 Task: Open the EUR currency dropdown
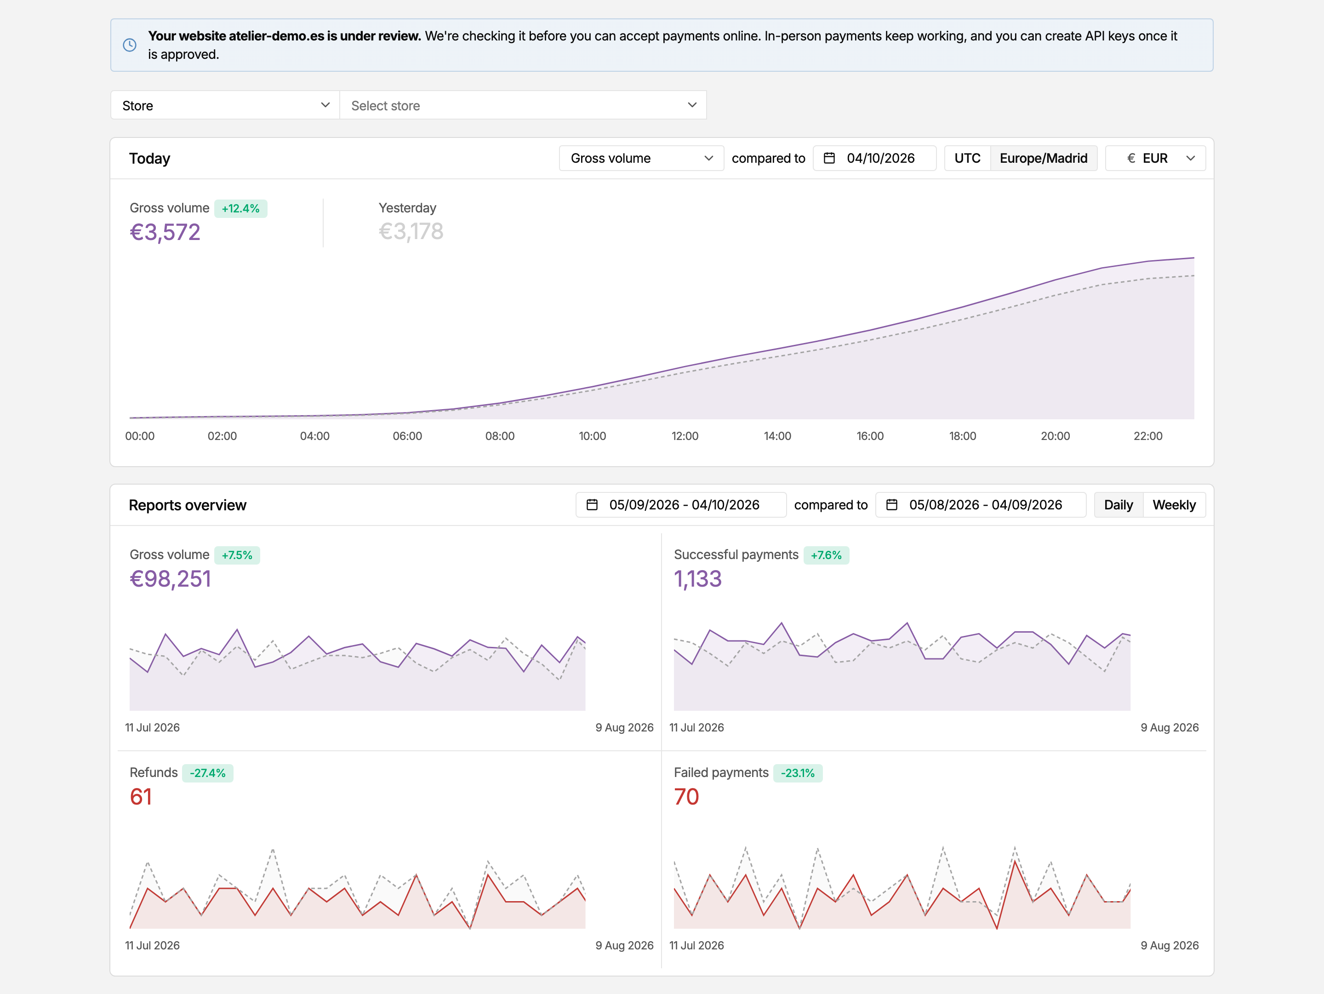[x=1155, y=158]
